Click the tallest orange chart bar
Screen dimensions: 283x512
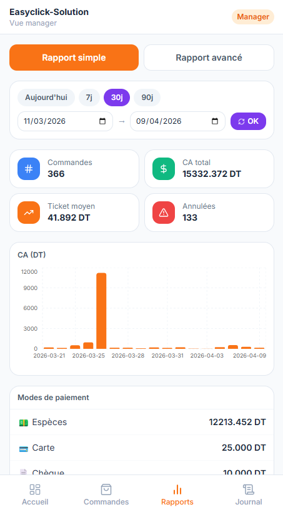(x=101, y=311)
